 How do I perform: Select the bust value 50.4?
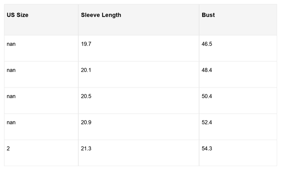(207, 96)
